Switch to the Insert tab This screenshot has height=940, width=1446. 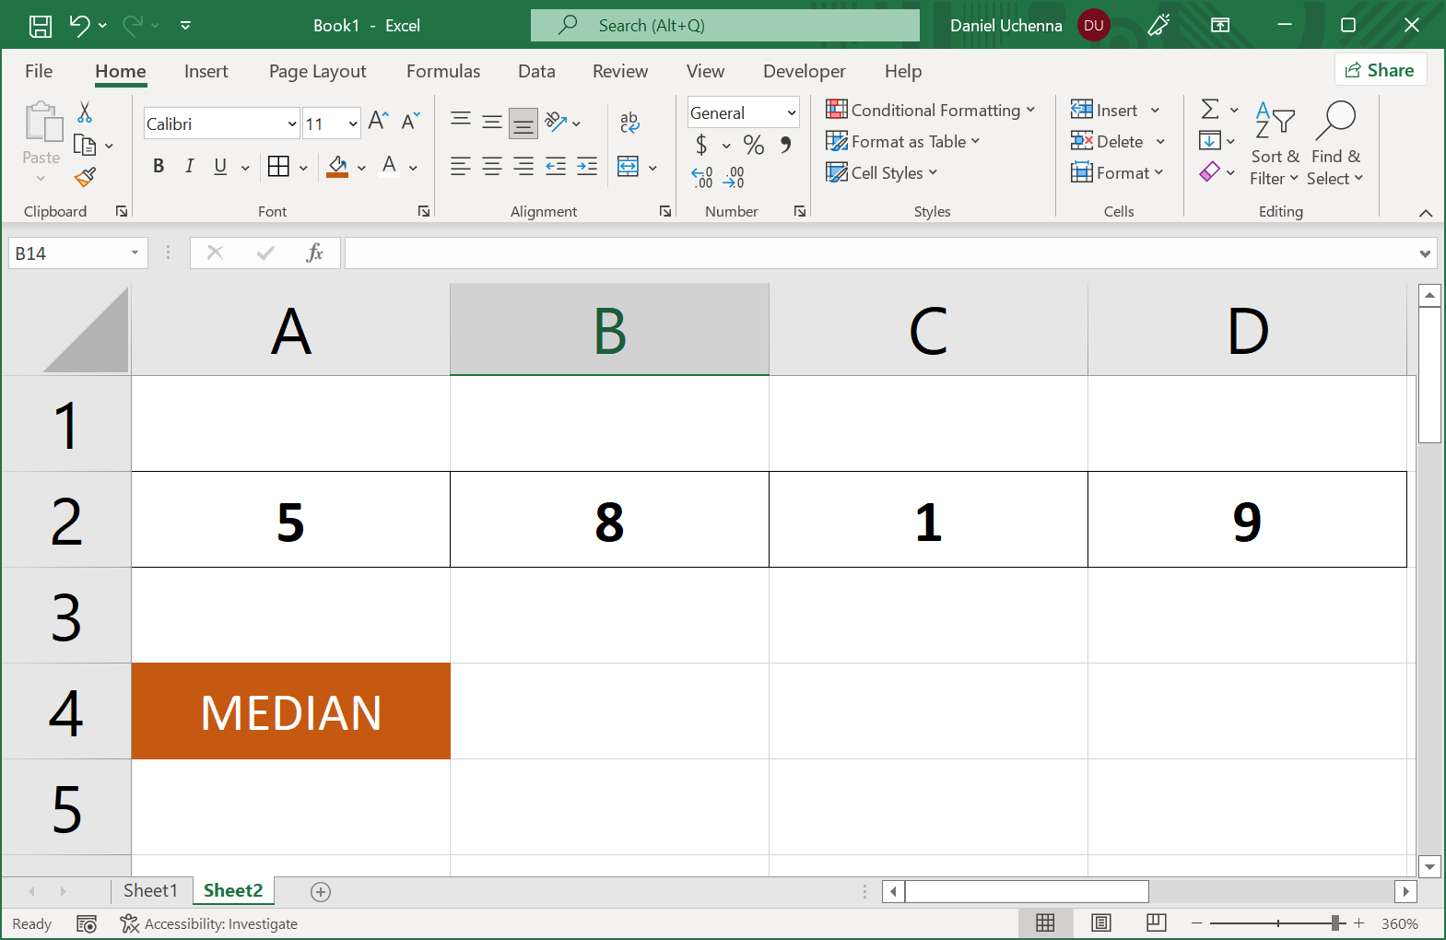206,71
